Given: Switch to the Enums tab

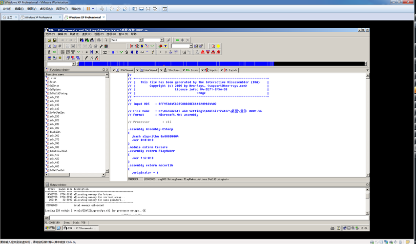Looking at the screenshot, I should pos(192,70).
